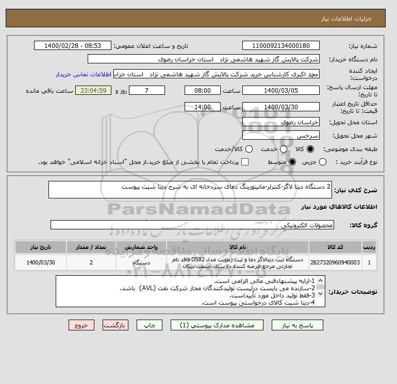Open اطلاعات تماس خریدار contact link
The height and width of the screenshot is (384, 397).
[84, 74]
